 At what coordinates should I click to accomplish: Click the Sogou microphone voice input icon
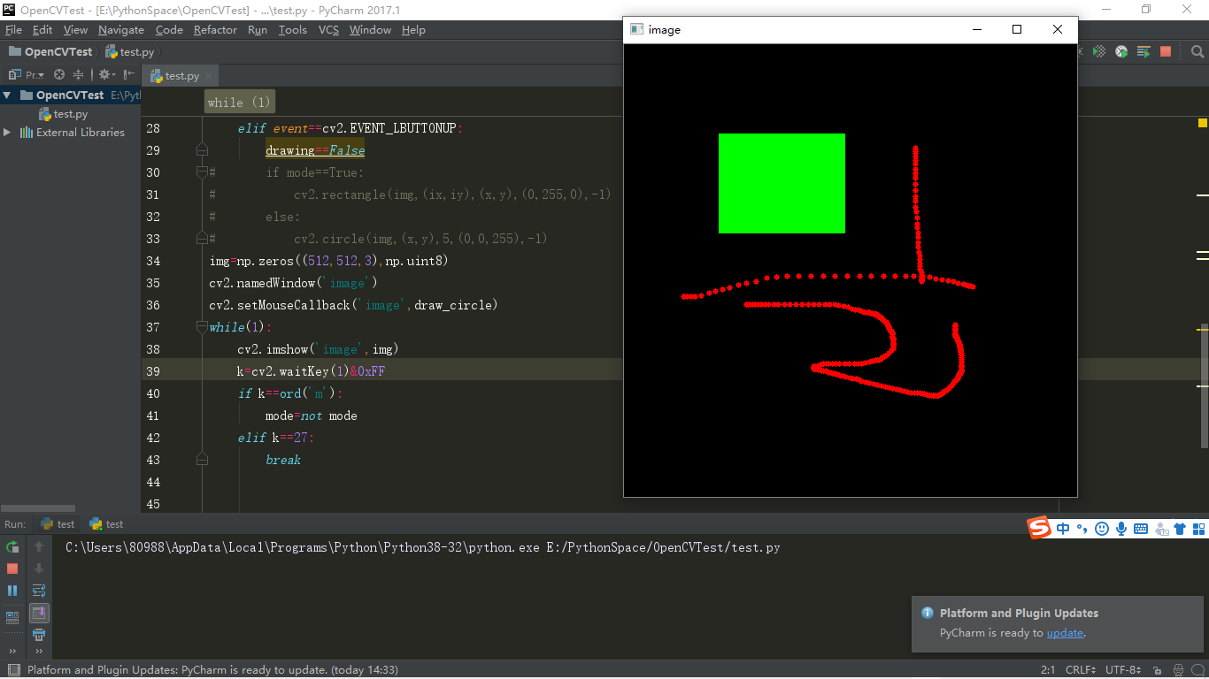coord(1121,529)
